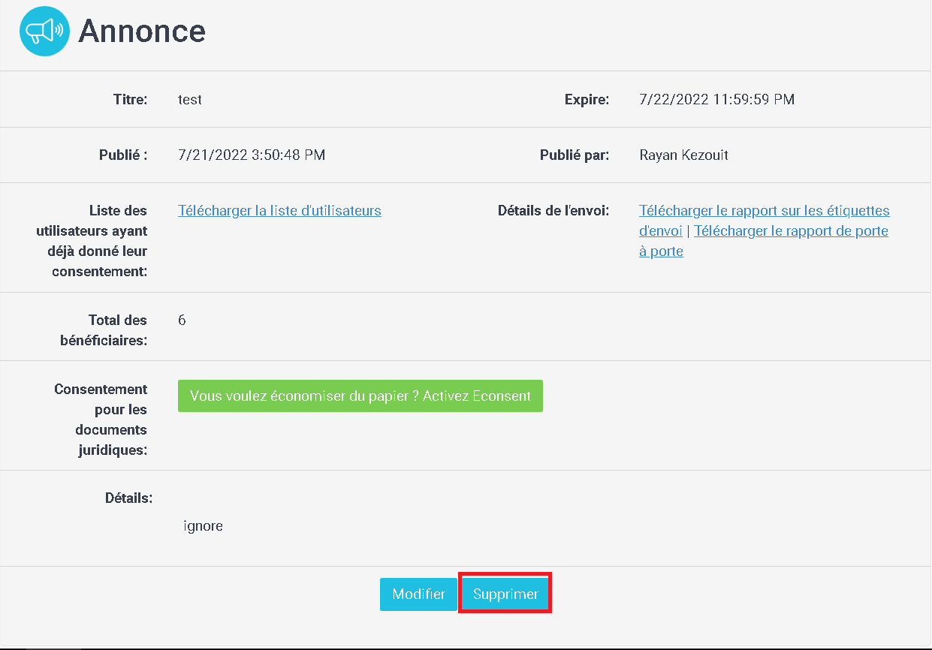Click the Supprimer button

[505, 594]
